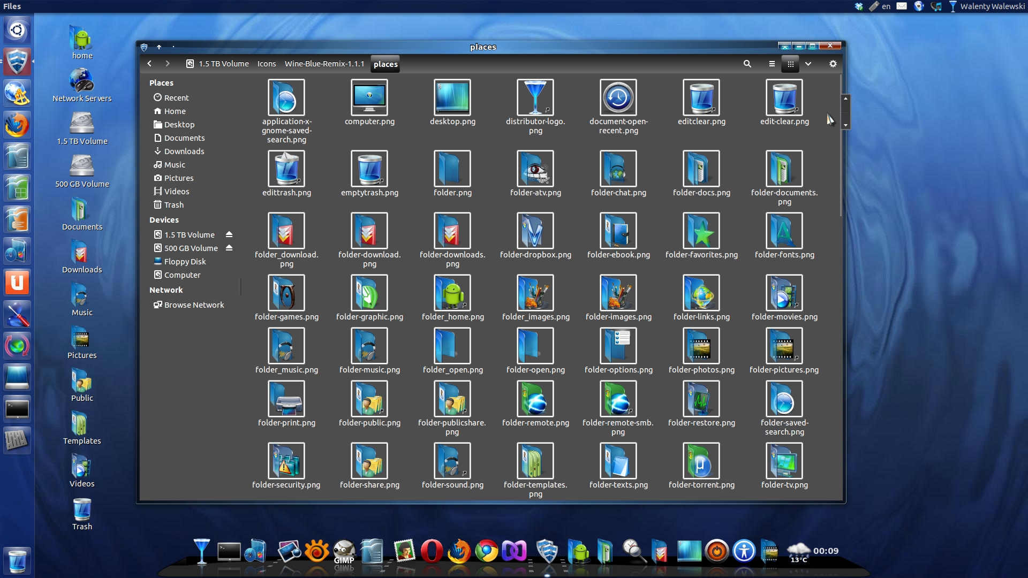Viewport: 1028px width, 578px height.
Task: Launch GIMP from the dock
Action: 344,551
